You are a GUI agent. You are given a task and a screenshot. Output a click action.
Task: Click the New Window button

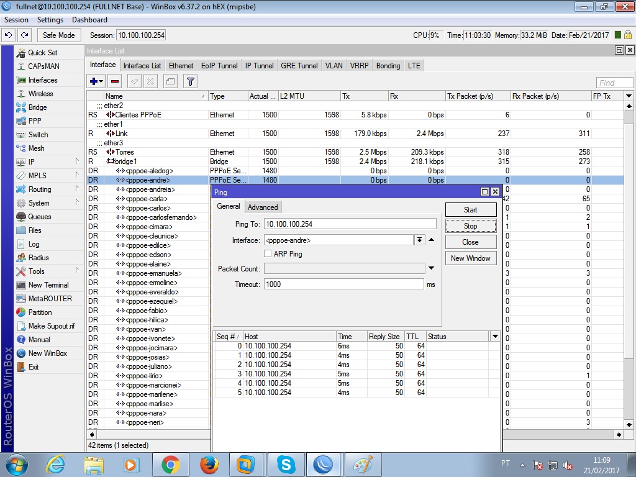[470, 258]
